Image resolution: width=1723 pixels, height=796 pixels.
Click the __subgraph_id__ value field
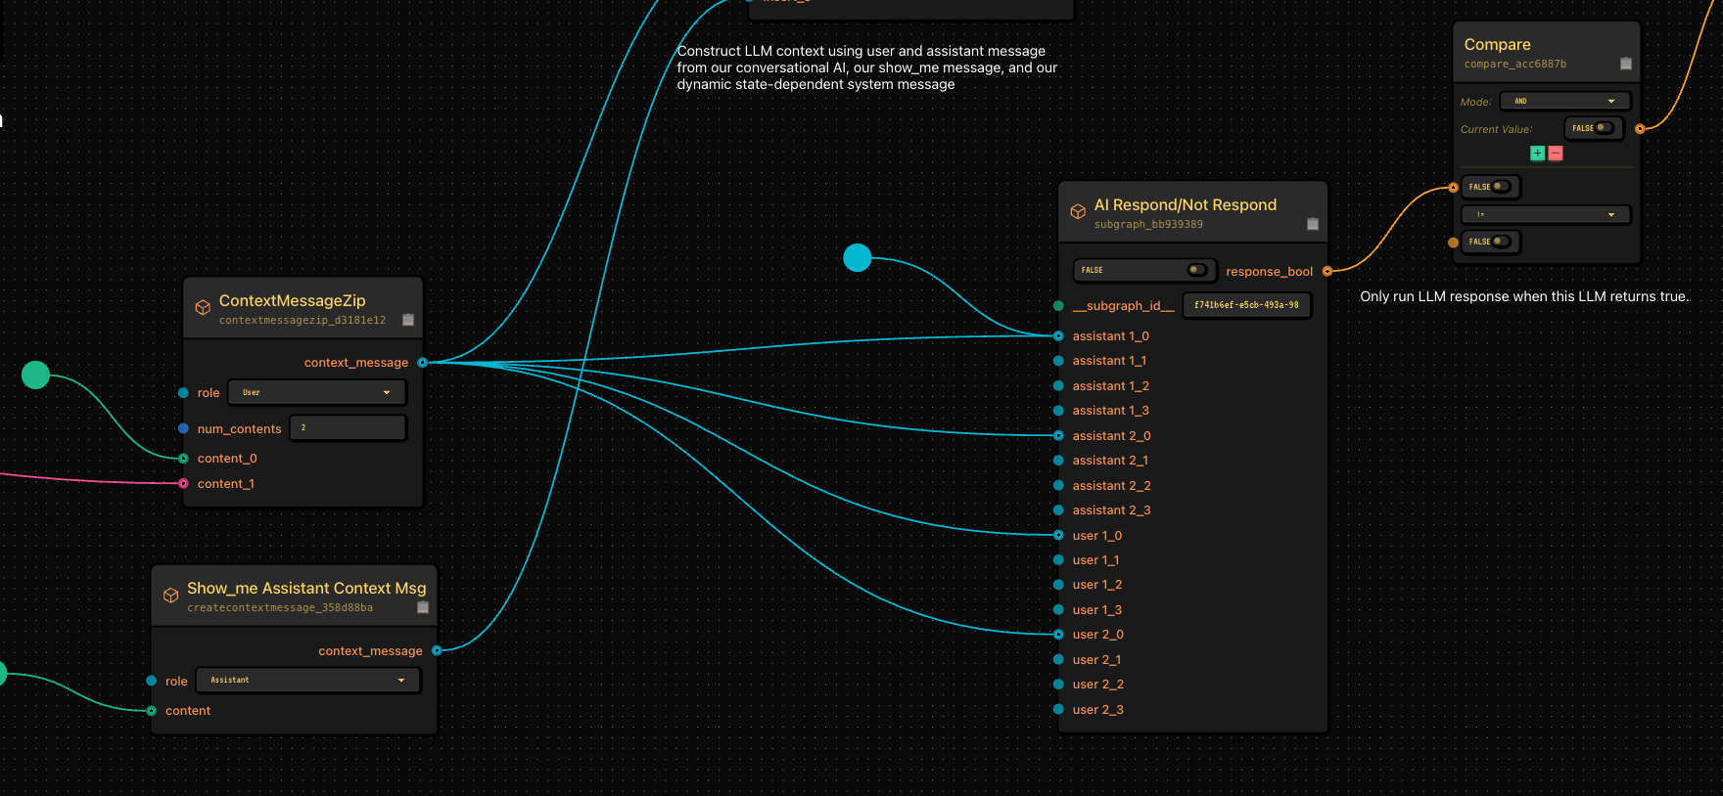click(x=1246, y=305)
